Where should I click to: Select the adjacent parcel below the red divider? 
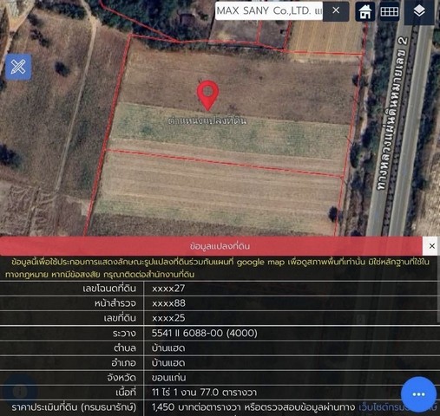pyautogui.click(x=217, y=197)
